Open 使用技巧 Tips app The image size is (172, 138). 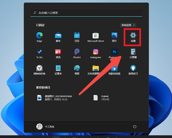coord(133,70)
